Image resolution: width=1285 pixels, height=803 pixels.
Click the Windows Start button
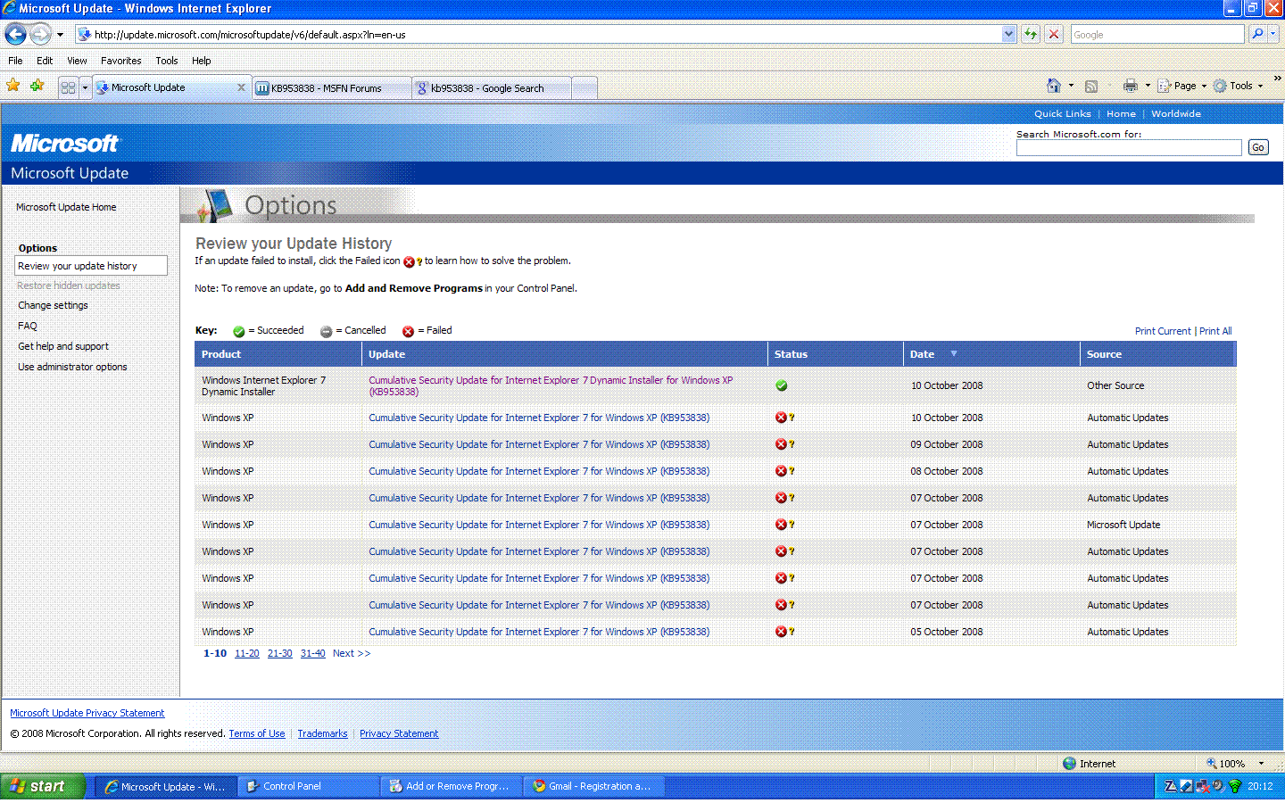[x=43, y=786]
